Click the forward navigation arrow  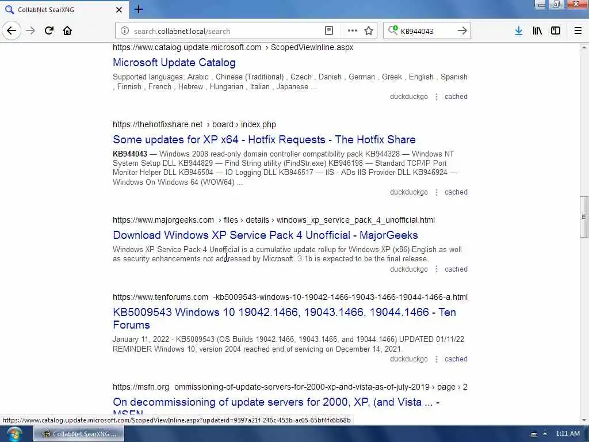30,31
